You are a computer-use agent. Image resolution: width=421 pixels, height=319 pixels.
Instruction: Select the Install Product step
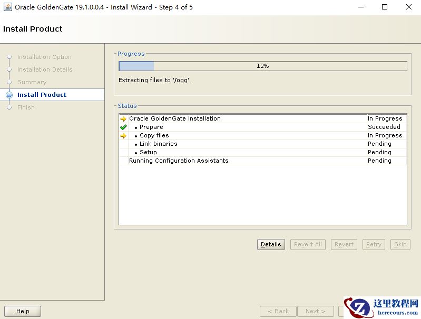click(42, 95)
